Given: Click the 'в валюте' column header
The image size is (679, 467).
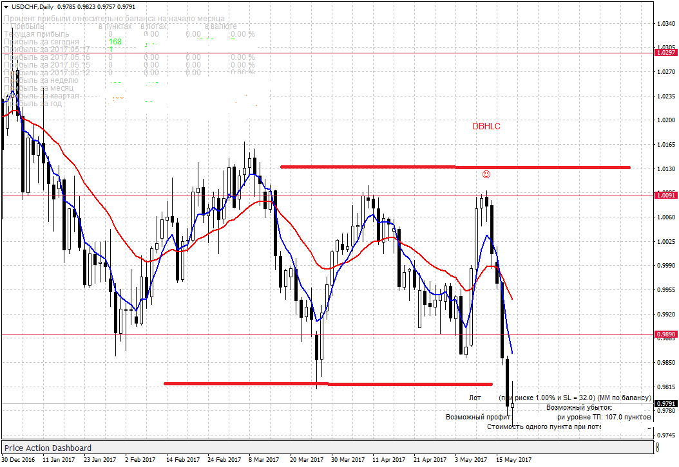Looking at the screenshot, I should coord(221,26).
